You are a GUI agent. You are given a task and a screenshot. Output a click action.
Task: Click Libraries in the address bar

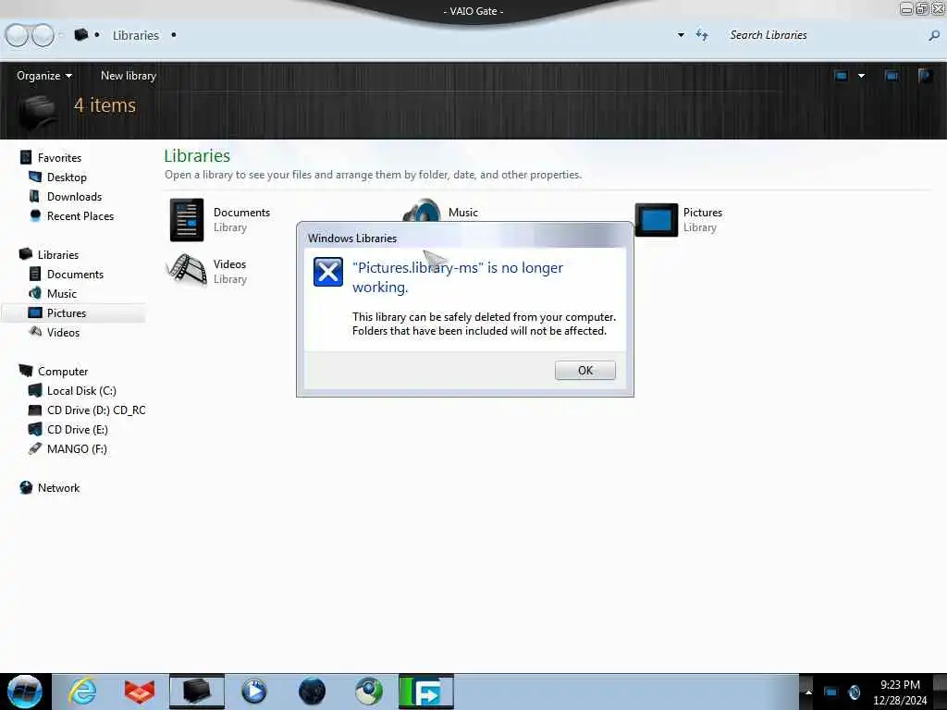(x=136, y=36)
